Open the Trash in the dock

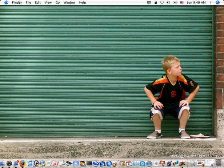pyautogui.click(x=219, y=163)
